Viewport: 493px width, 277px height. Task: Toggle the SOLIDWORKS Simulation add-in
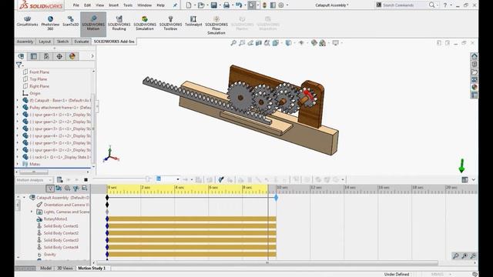(x=145, y=23)
